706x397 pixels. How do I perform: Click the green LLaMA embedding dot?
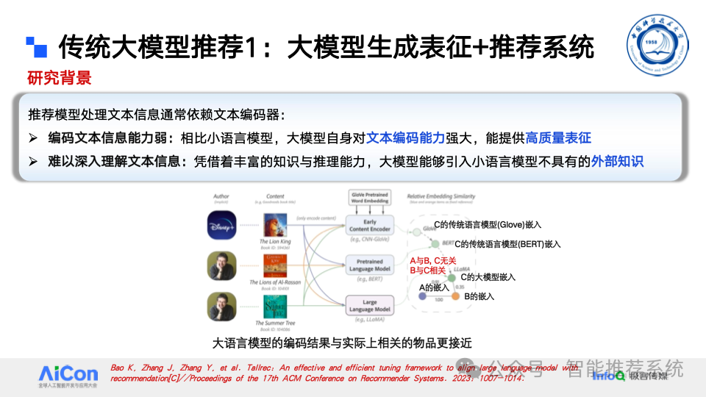[452, 278]
